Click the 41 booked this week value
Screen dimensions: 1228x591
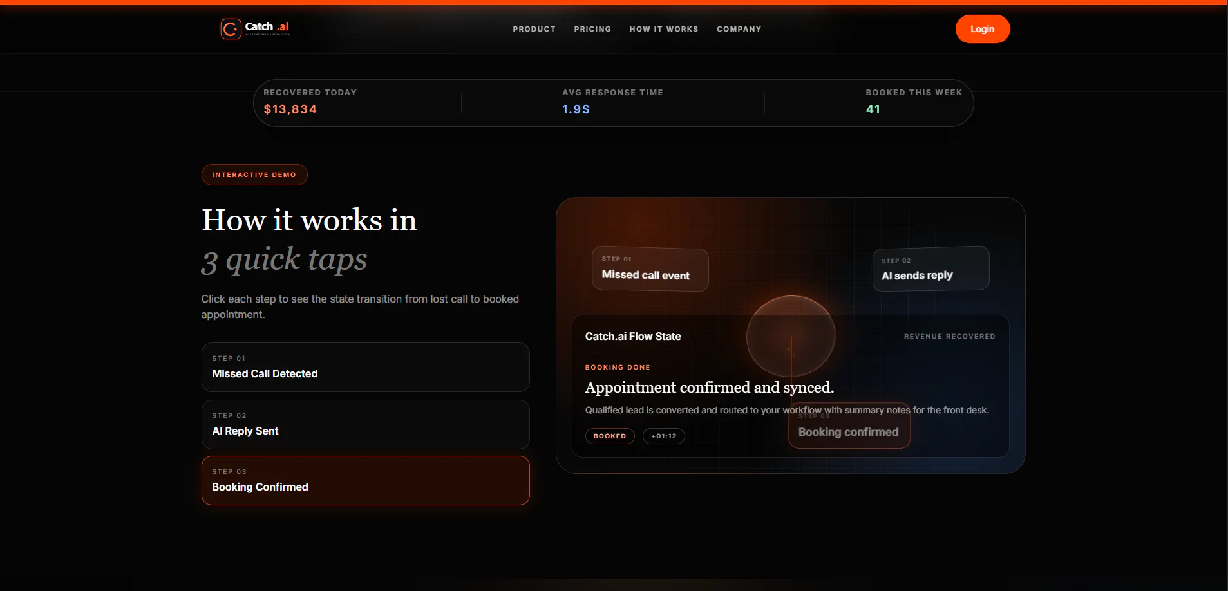873,109
